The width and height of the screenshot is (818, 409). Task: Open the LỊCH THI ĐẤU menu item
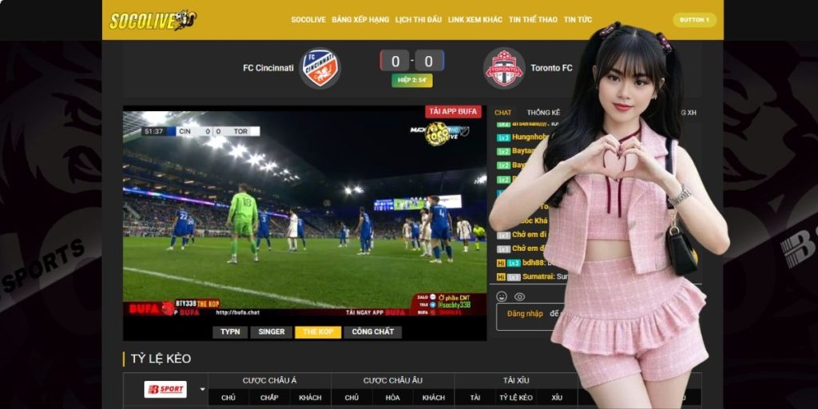click(x=419, y=19)
